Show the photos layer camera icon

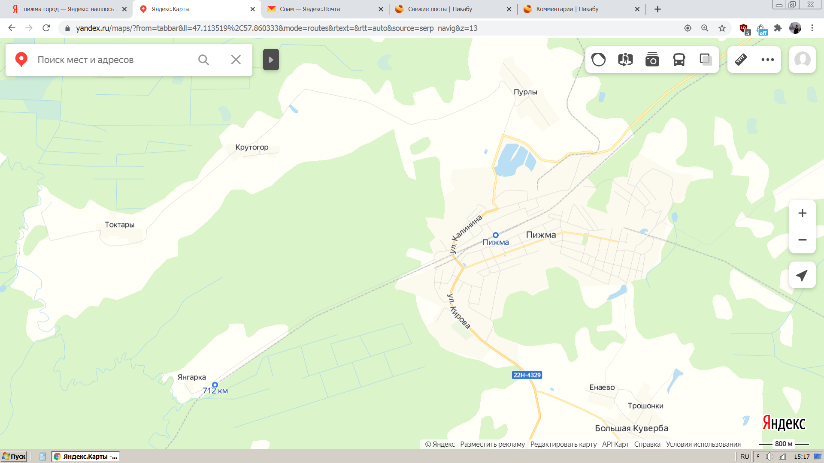652,60
